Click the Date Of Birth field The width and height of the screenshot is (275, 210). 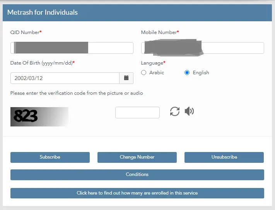pos(65,78)
